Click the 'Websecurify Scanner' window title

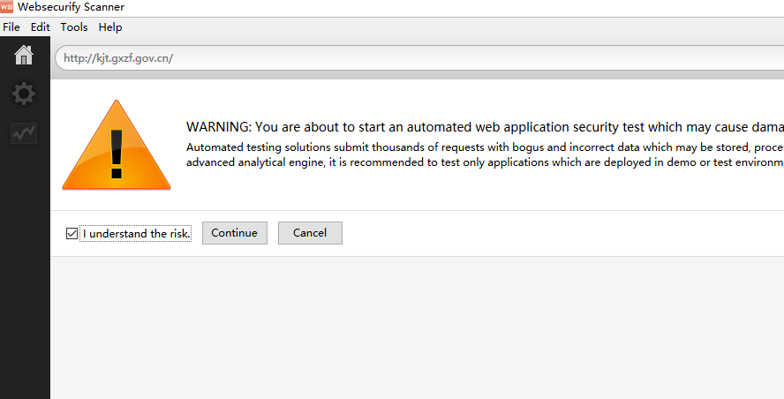point(71,7)
